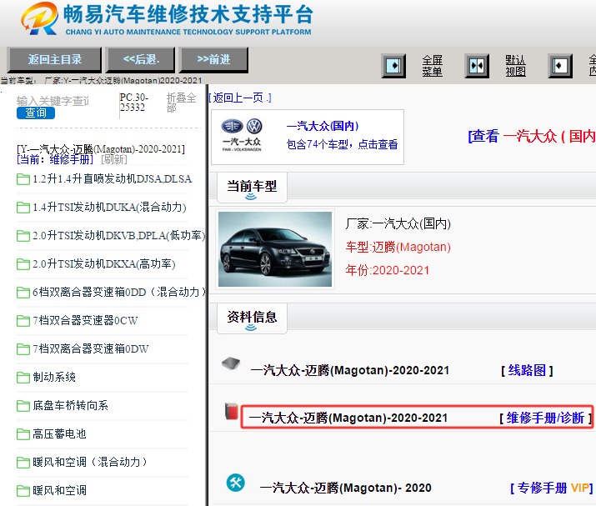This screenshot has height=506, width=596.
Task: Click the 查看 一汽大众 link at right
Action: pos(532,136)
